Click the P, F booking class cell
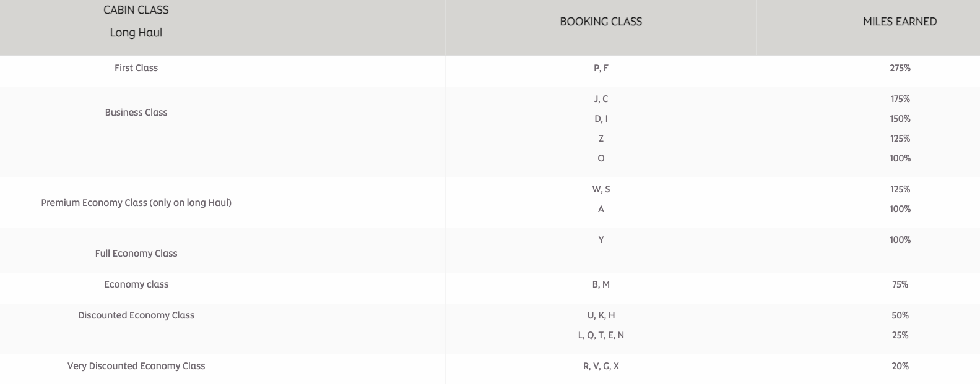Viewport: 980px width, 384px height. (601, 68)
